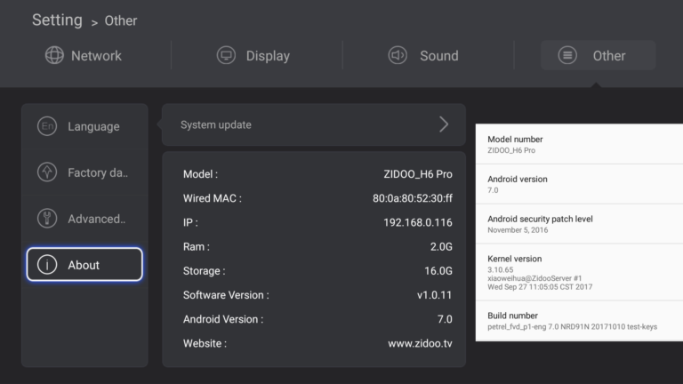The width and height of the screenshot is (683, 384).
Task: Click the Setting breadcrumb title
Action: [57, 20]
